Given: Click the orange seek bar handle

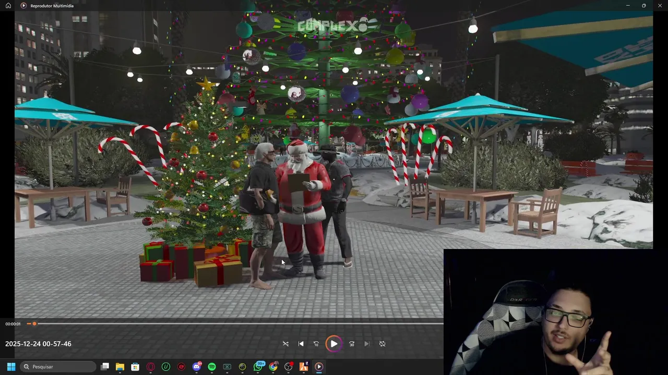Looking at the screenshot, I should point(34,323).
